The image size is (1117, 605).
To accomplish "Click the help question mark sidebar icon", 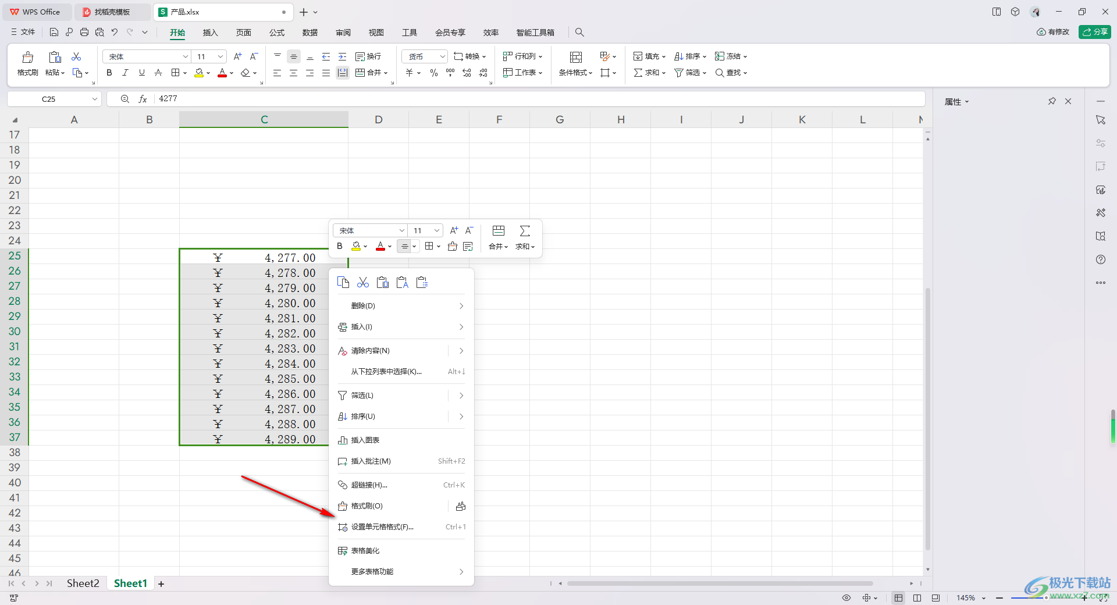I will click(x=1101, y=259).
